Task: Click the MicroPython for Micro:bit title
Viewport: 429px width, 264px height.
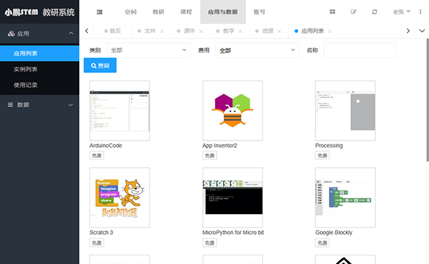Action: point(233,233)
